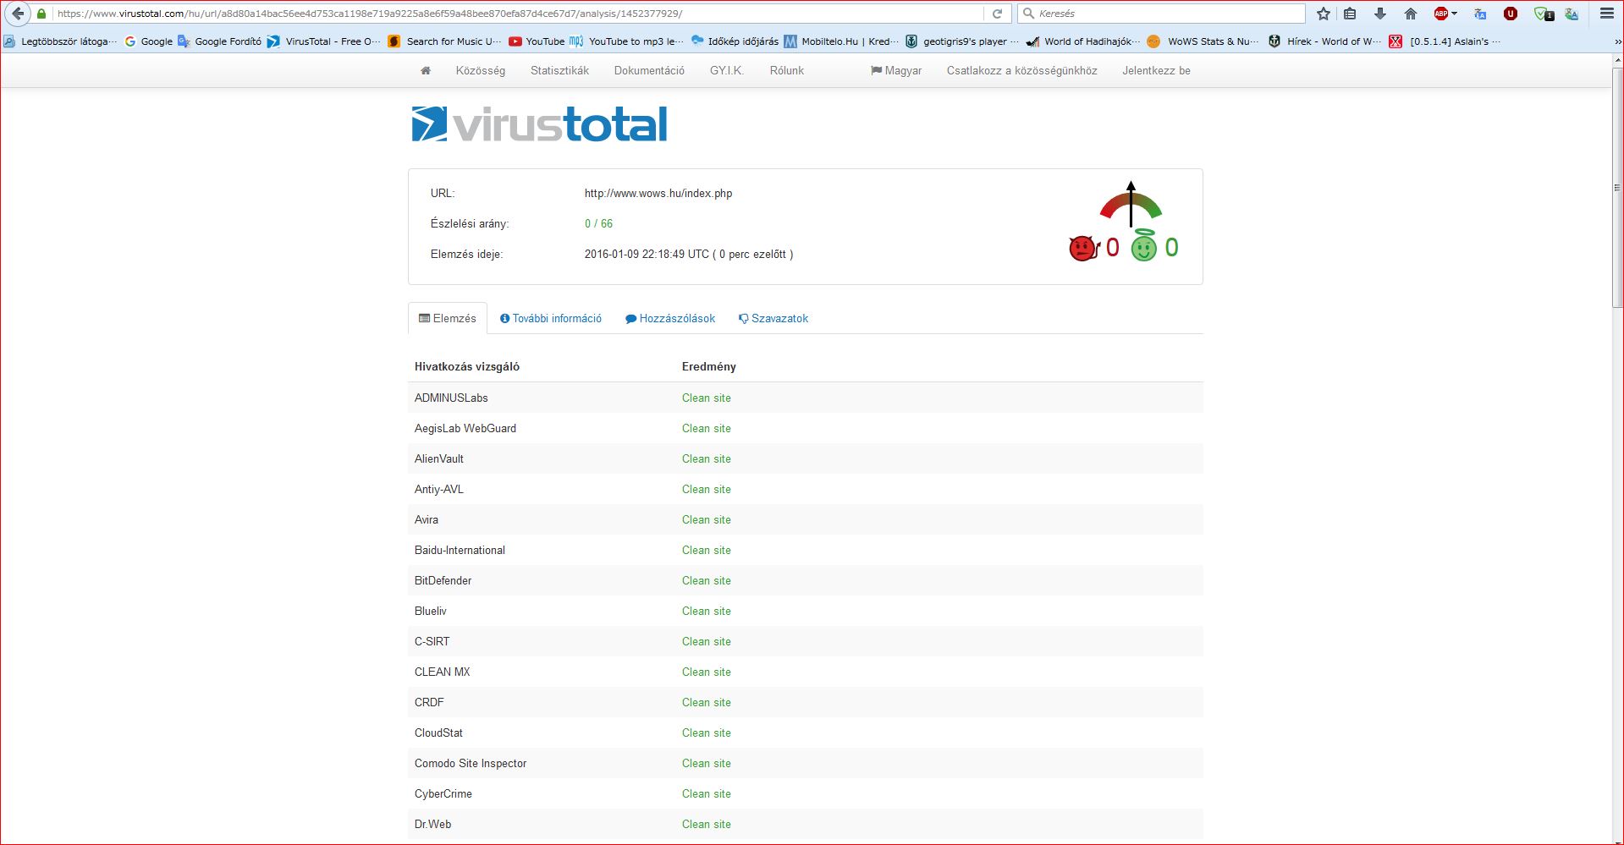
Task: Click the Comodo Site Inspector row name
Action: click(x=471, y=764)
